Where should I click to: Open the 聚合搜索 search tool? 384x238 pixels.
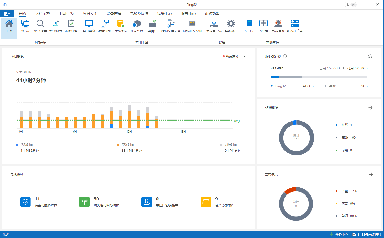(40, 26)
